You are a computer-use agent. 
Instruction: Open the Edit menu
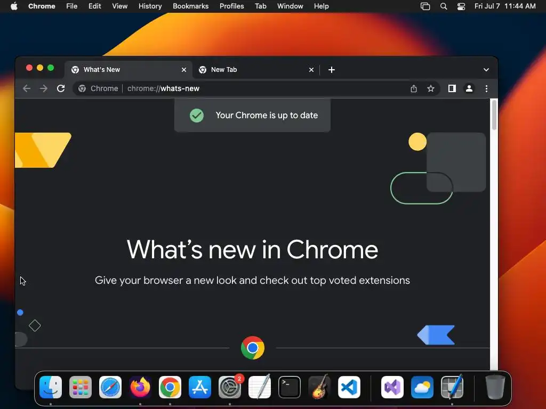95,6
